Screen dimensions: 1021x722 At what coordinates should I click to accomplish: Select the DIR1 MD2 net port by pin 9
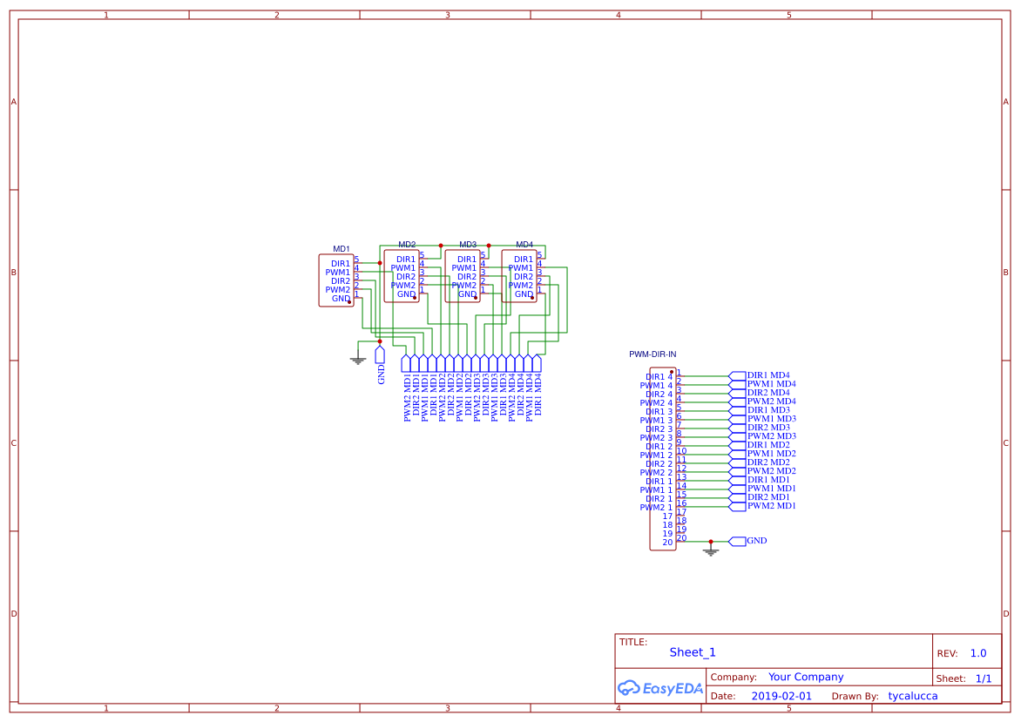tap(738, 445)
